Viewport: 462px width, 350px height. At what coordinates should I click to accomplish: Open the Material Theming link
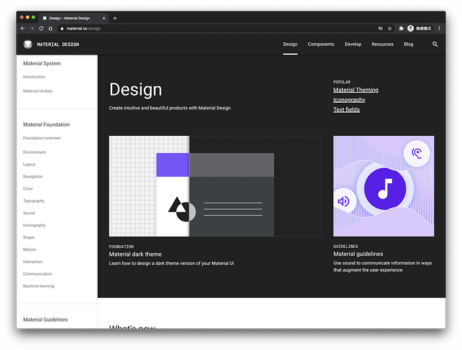pos(356,90)
